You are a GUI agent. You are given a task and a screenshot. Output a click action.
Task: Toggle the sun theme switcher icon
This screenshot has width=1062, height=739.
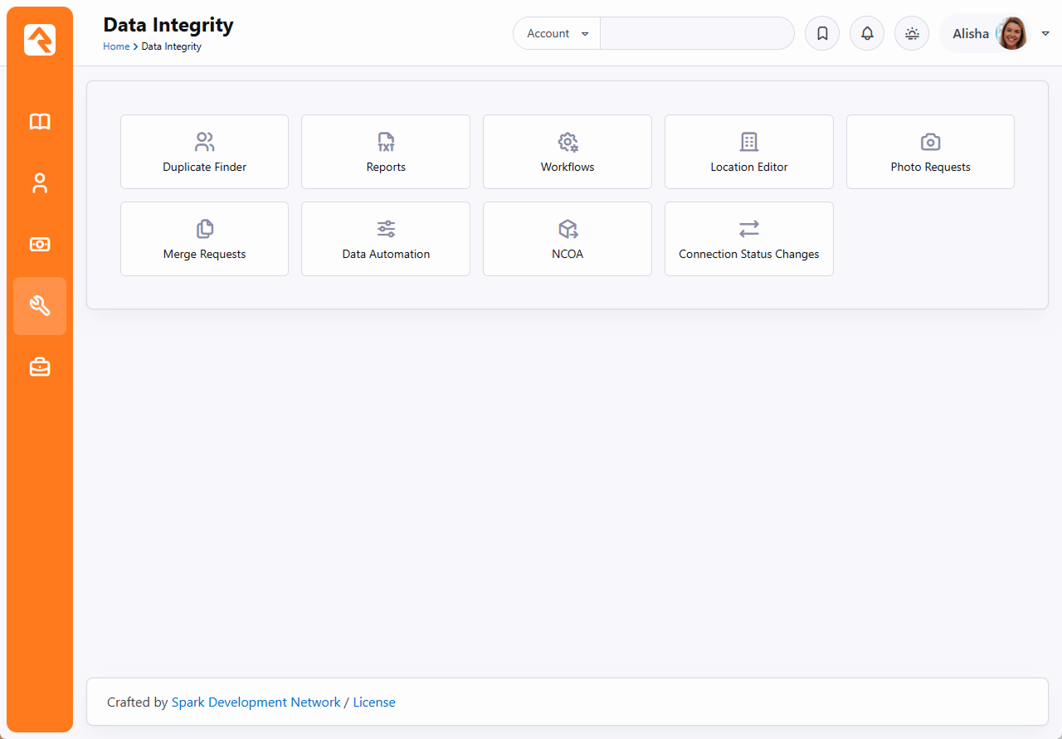(912, 34)
